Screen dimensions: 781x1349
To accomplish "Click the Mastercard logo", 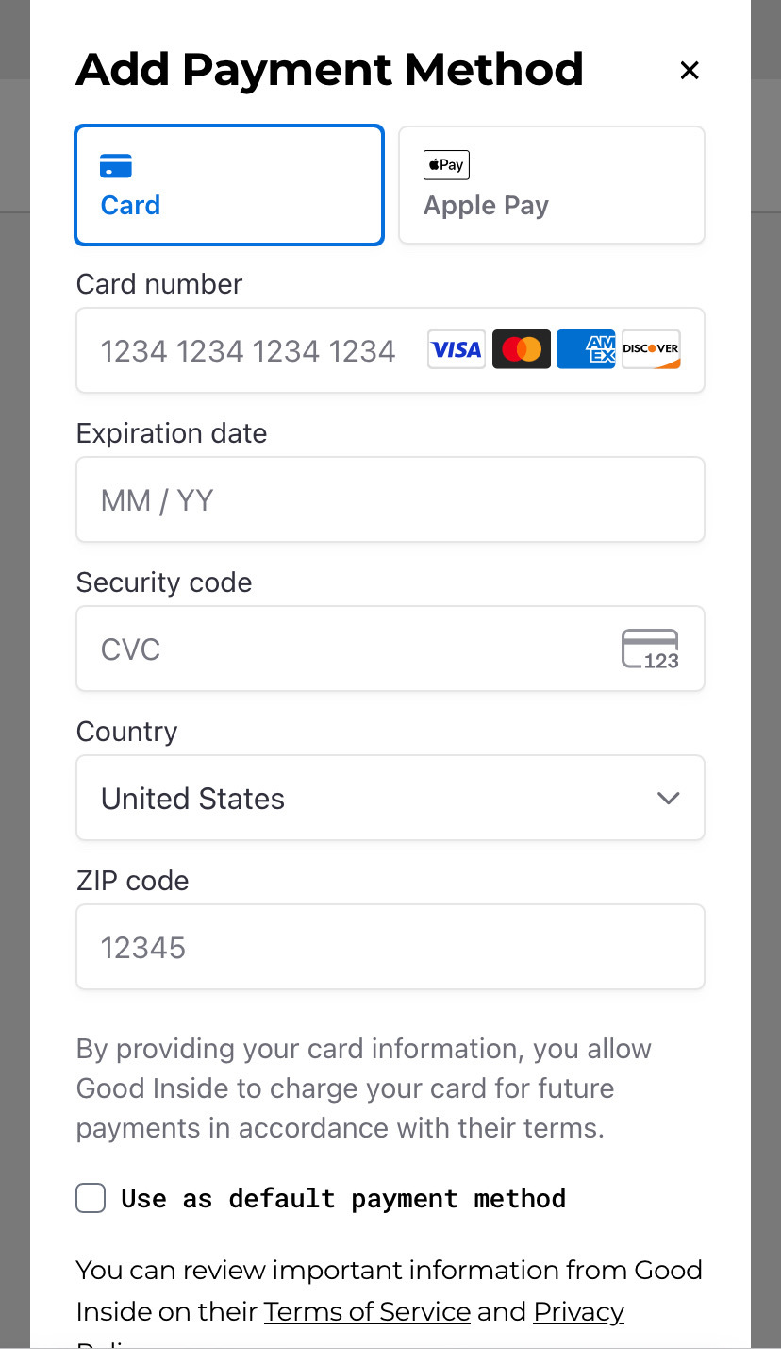I will tap(522, 349).
